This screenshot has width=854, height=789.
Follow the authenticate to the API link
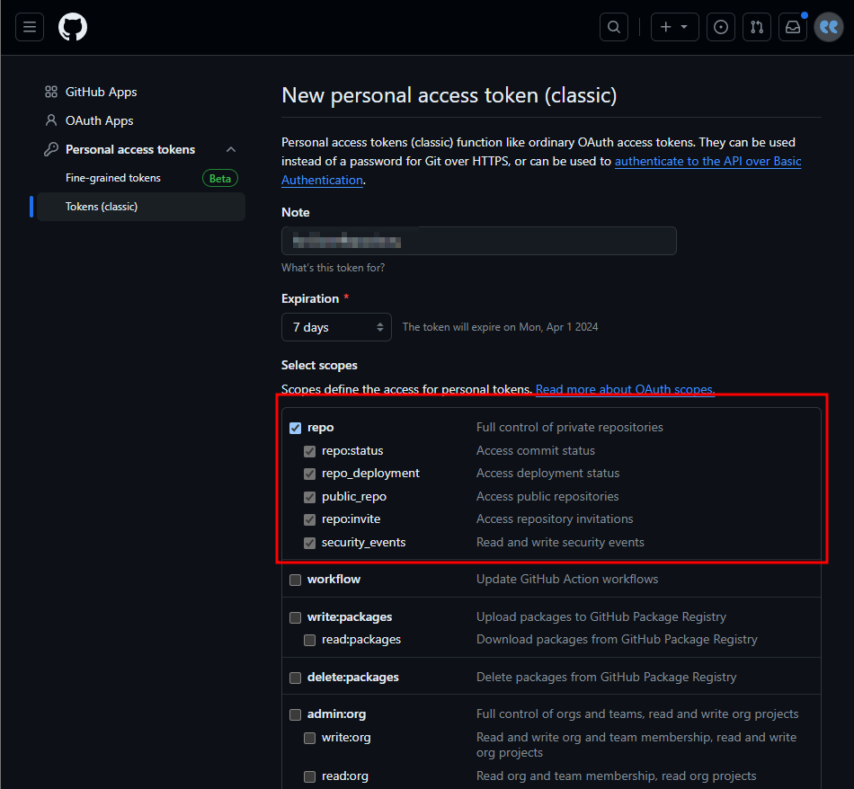click(x=707, y=161)
